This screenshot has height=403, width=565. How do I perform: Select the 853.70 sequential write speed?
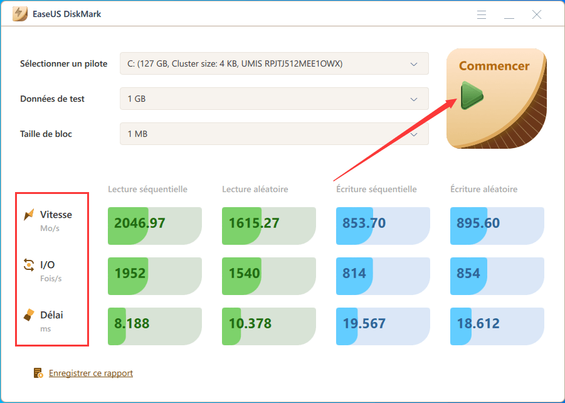383,226
